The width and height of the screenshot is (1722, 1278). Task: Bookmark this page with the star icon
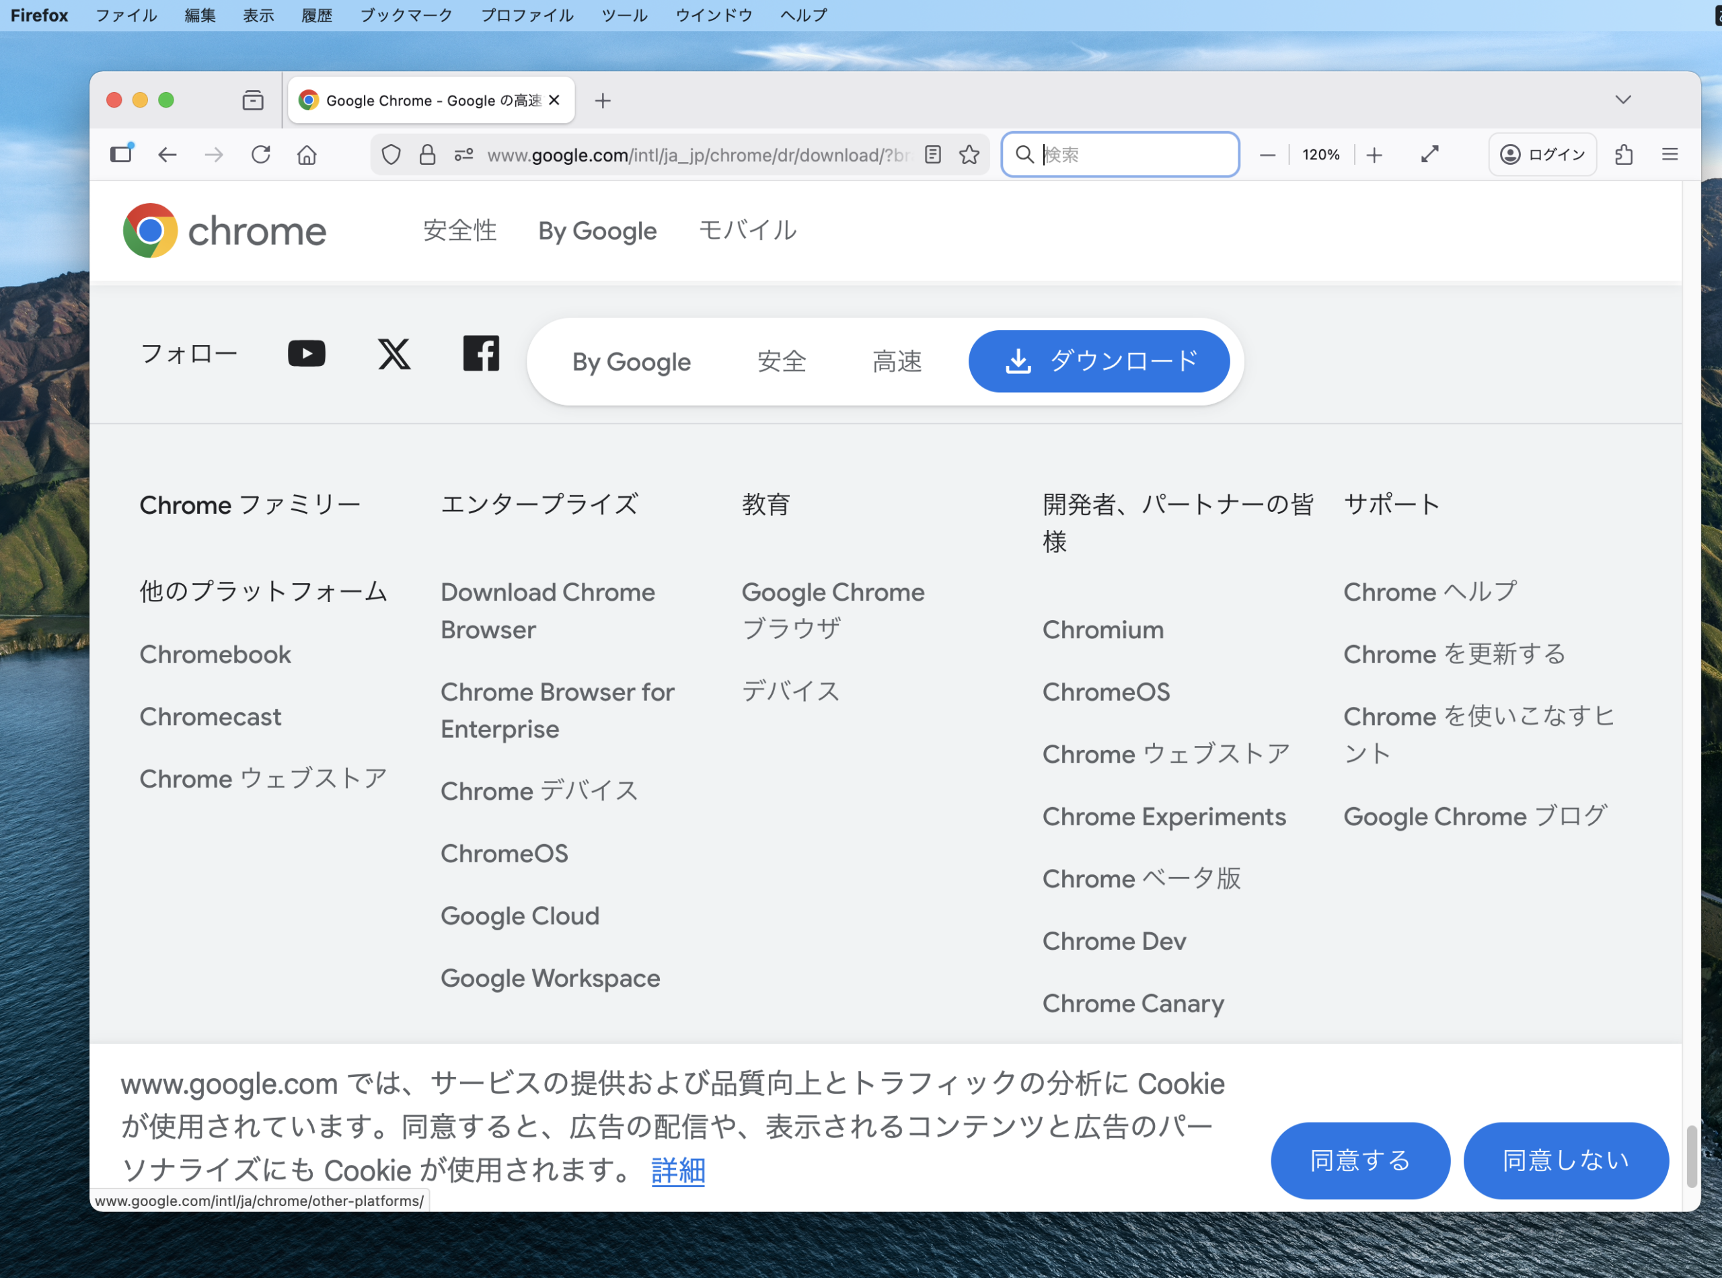coord(969,155)
